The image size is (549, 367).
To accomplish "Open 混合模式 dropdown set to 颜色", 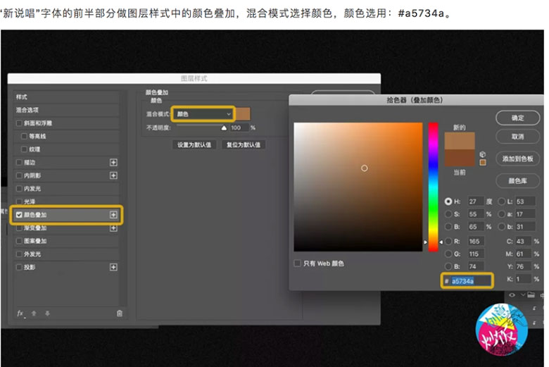I will (203, 114).
